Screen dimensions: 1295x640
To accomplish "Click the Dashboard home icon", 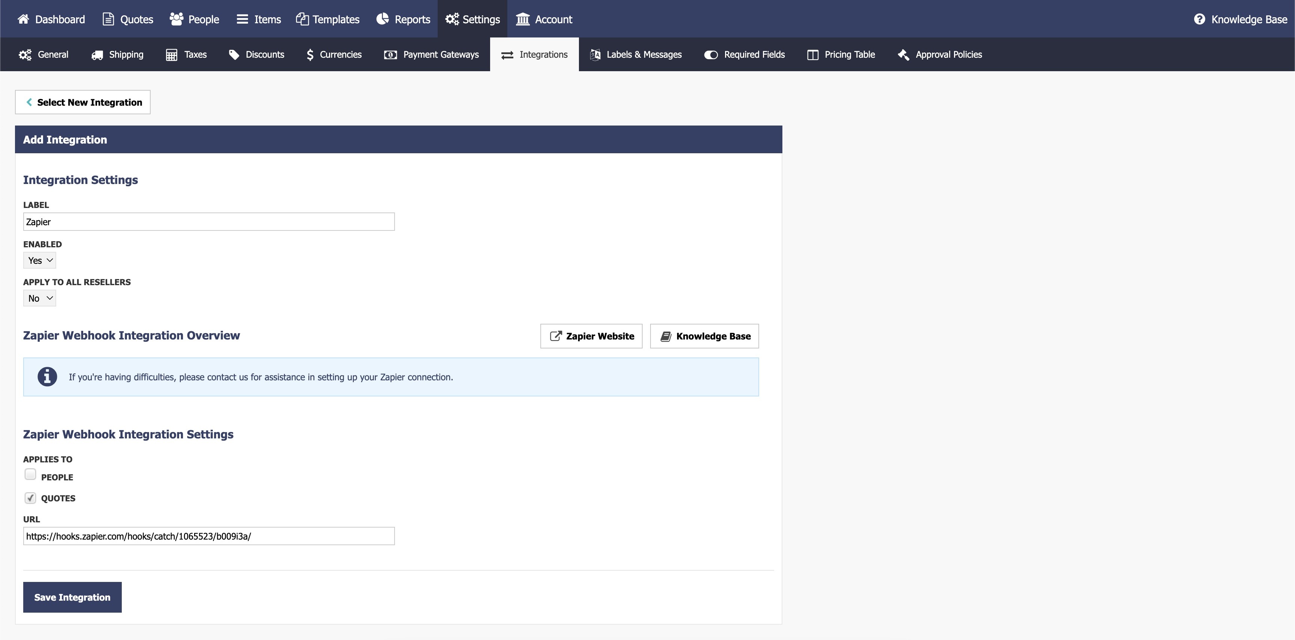I will click(23, 19).
